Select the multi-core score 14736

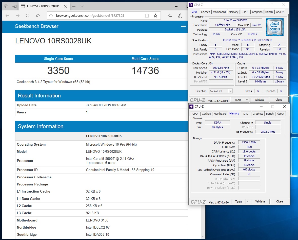click(x=145, y=71)
